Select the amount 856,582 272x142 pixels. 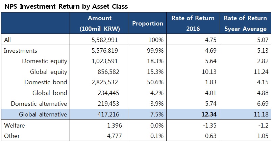click(x=108, y=72)
